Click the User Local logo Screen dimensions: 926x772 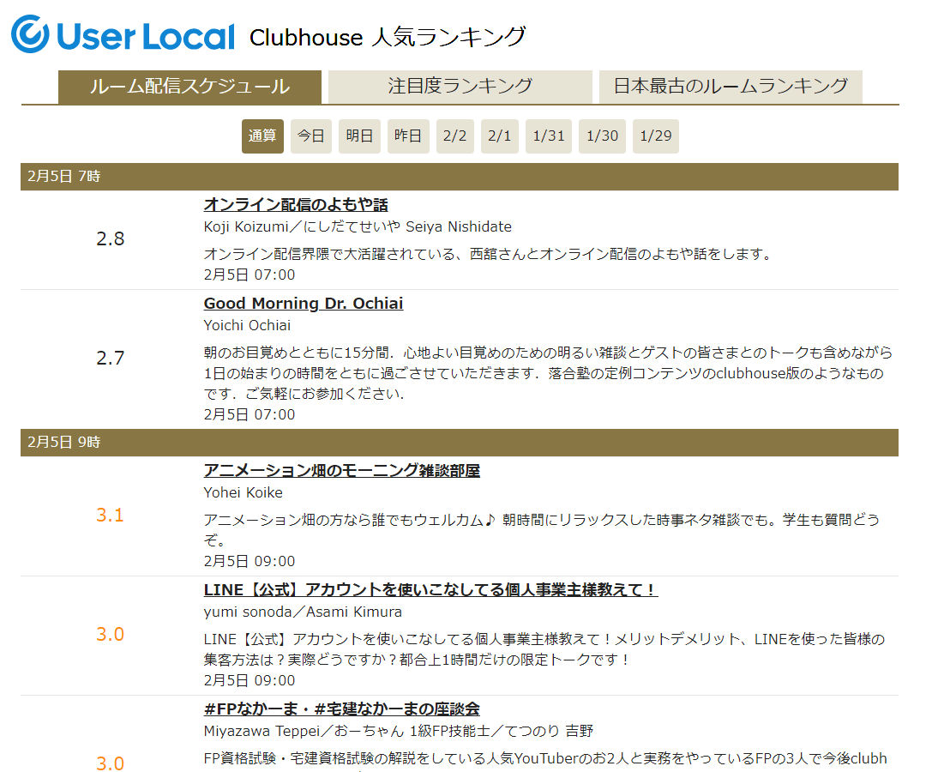tap(123, 34)
